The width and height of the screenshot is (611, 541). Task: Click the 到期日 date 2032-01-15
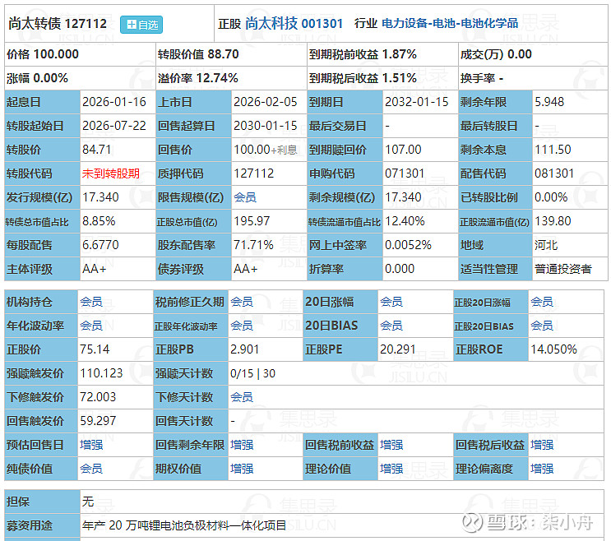417,102
